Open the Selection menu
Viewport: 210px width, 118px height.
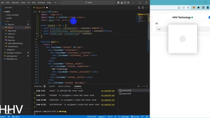click(x=15, y=2)
